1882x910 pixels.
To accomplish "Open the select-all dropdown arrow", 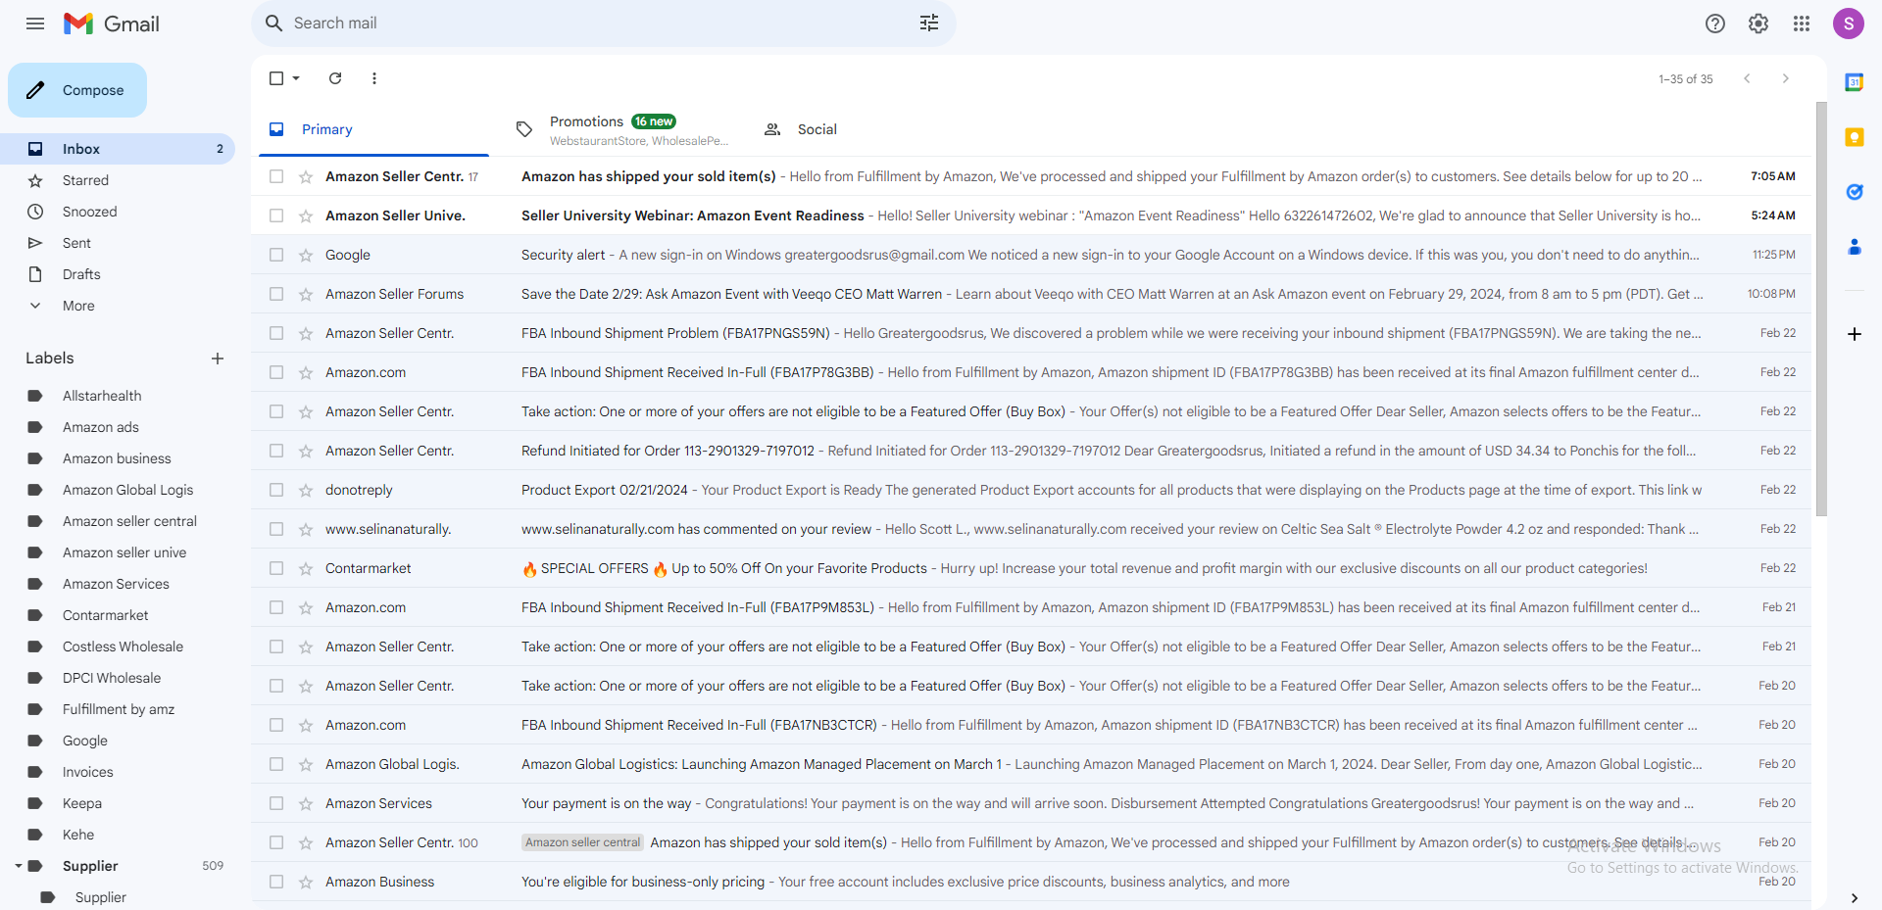I will [x=296, y=78].
